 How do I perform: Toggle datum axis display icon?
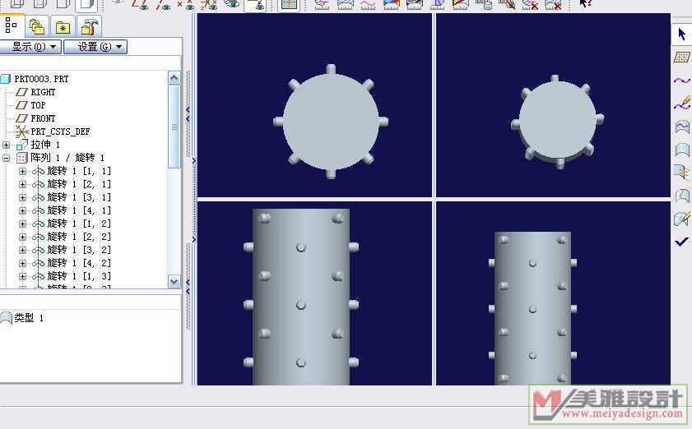(164, 4)
